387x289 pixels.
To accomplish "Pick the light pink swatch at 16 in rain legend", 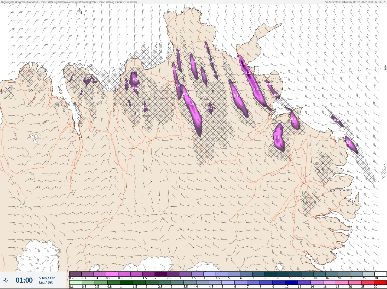I will click(330, 283).
